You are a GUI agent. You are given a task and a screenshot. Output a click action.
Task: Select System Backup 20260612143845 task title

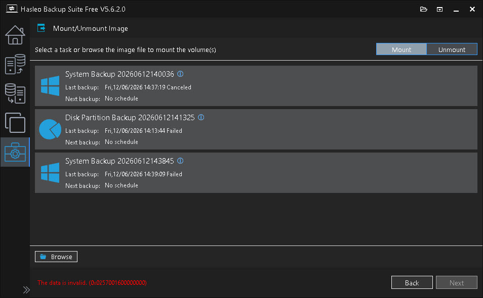pyautogui.click(x=119, y=161)
